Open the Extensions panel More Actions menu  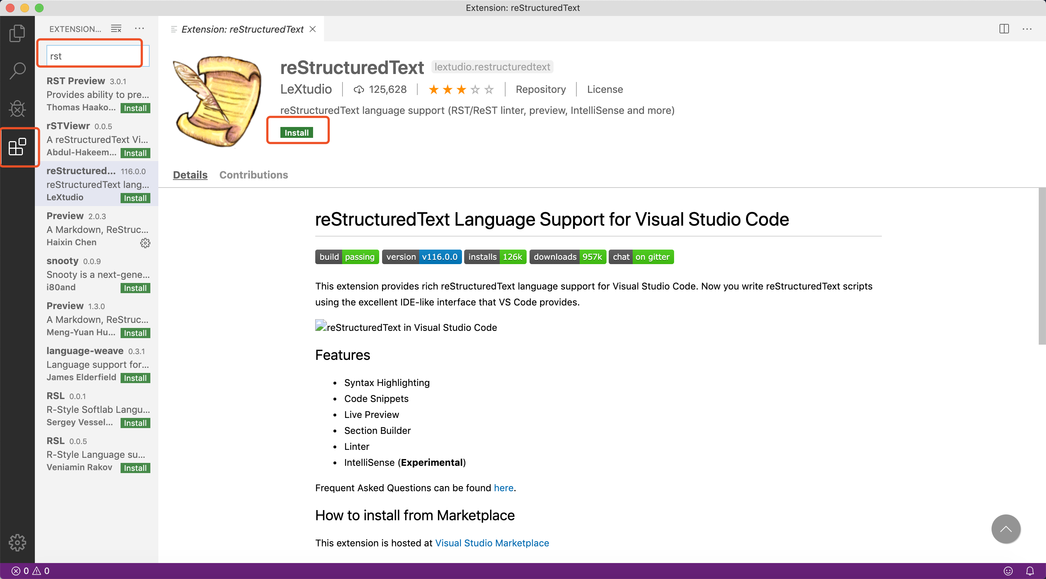(x=139, y=28)
